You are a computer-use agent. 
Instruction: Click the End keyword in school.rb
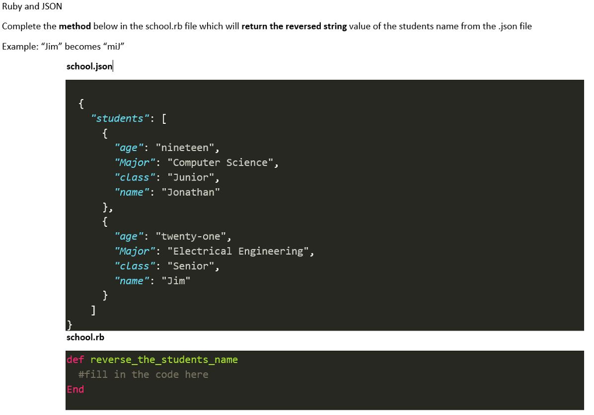click(75, 389)
